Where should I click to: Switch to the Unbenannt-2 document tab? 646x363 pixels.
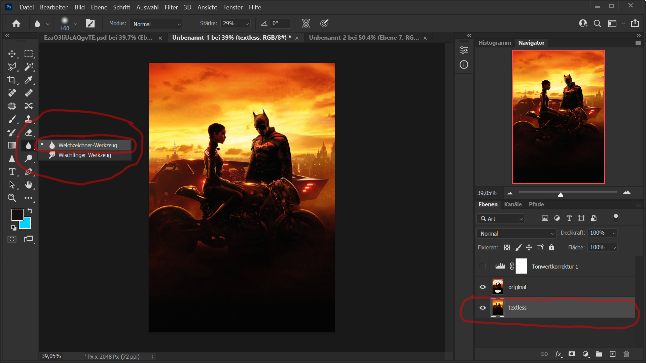coord(364,38)
